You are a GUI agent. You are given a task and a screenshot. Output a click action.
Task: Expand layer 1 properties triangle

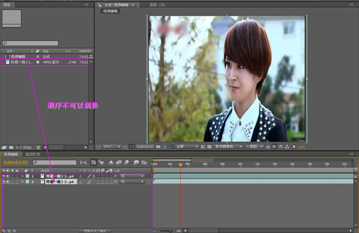click(x=23, y=176)
